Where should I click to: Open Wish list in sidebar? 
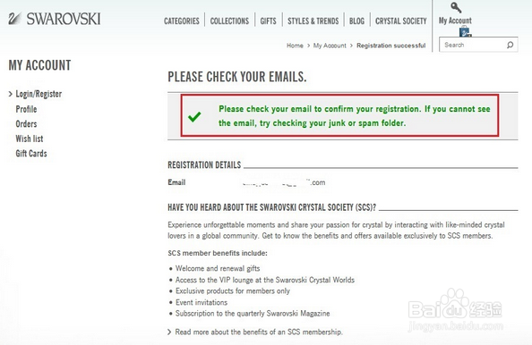(x=30, y=139)
